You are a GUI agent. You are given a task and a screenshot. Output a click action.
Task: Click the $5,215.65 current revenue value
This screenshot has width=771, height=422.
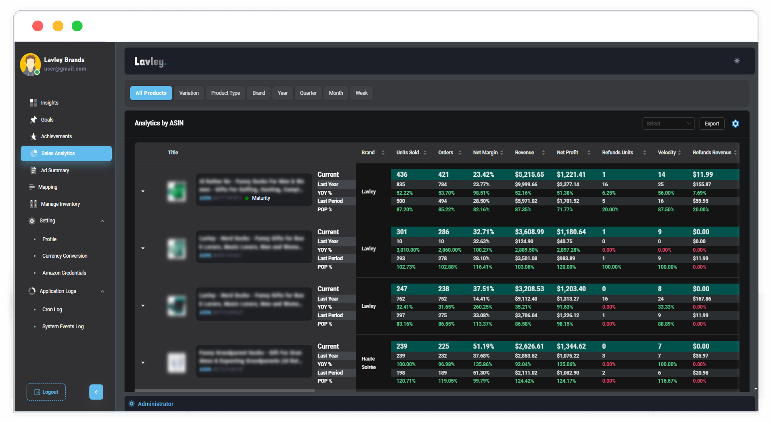(529, 174)
